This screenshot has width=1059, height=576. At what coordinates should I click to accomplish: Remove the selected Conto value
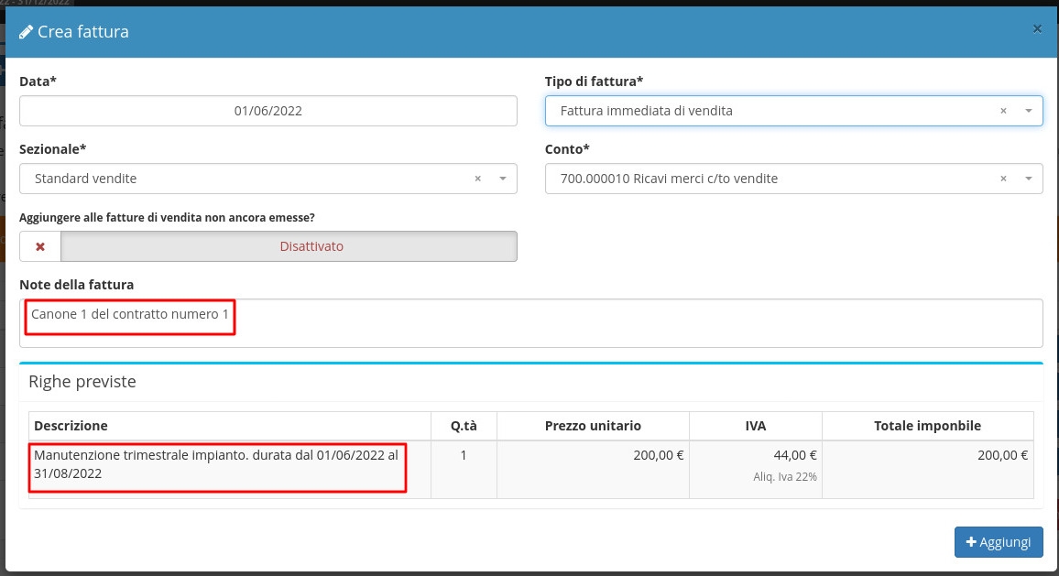tap(1003, 179)
